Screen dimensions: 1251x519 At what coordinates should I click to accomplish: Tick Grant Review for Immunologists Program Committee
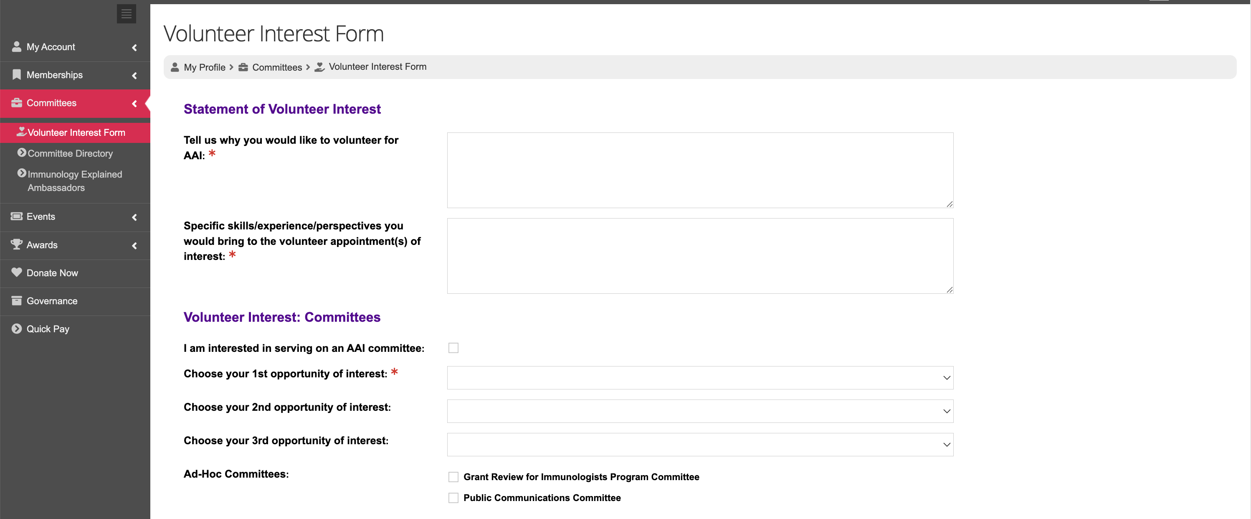(453, 477)
